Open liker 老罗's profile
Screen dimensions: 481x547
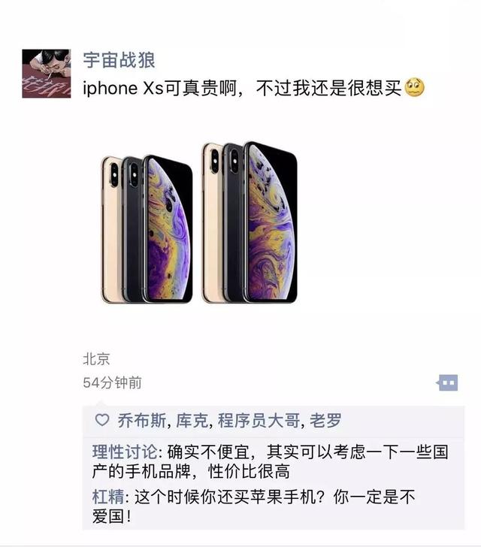pyautogui.click(x=325, y=420)
